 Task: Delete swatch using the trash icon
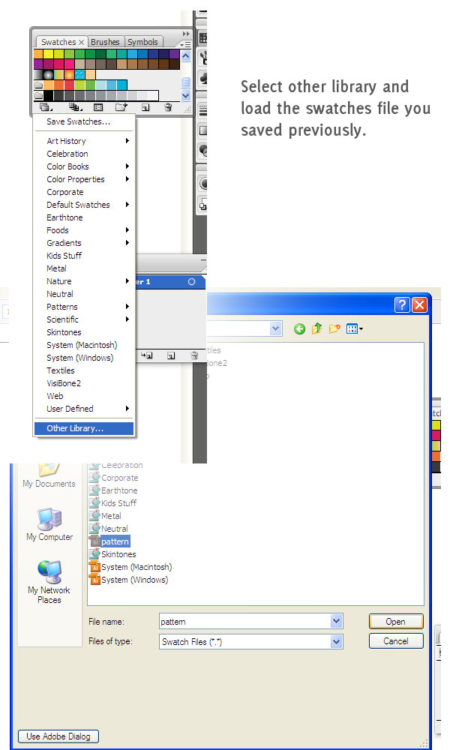168,107
